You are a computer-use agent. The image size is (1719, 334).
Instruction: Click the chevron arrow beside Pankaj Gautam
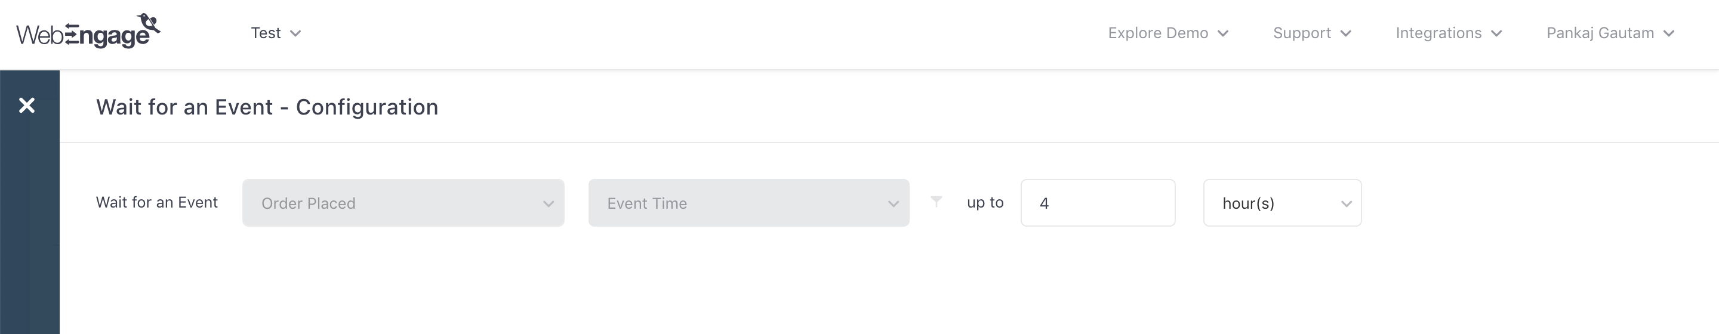[1669, 33]
